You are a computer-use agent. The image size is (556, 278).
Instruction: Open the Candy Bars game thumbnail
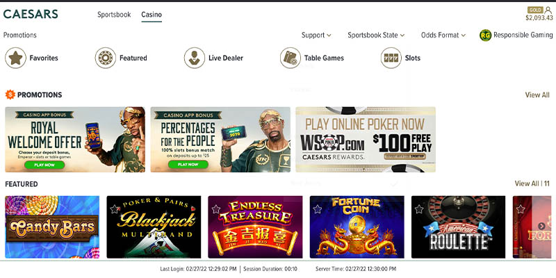tap(52, 227)
